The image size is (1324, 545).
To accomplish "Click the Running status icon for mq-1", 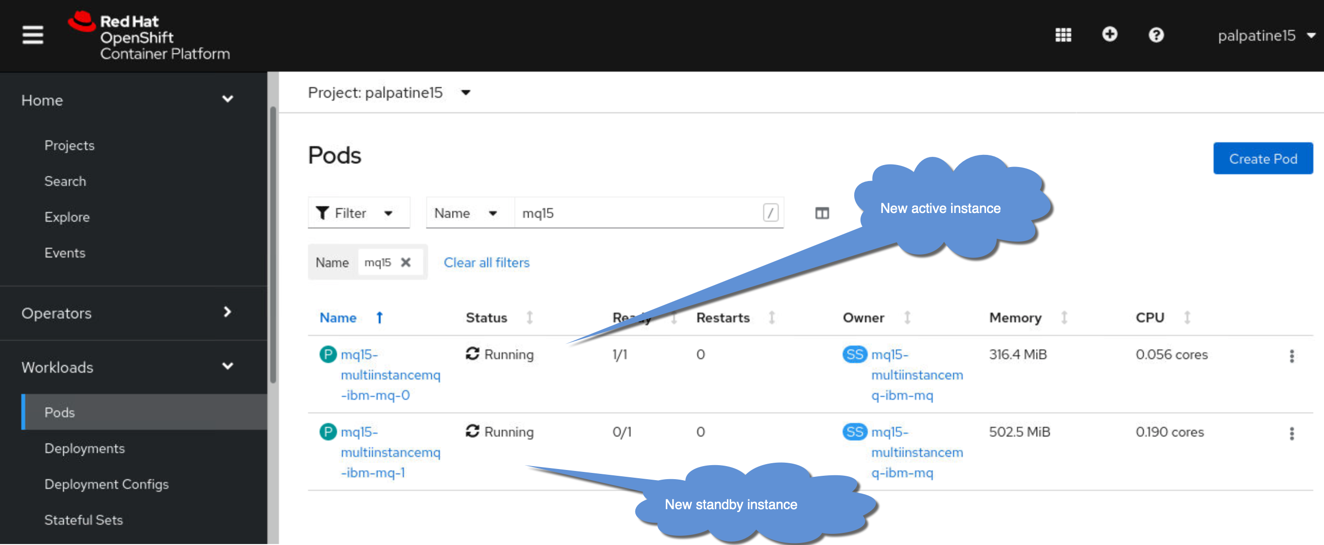I will (x=472, y=431).
